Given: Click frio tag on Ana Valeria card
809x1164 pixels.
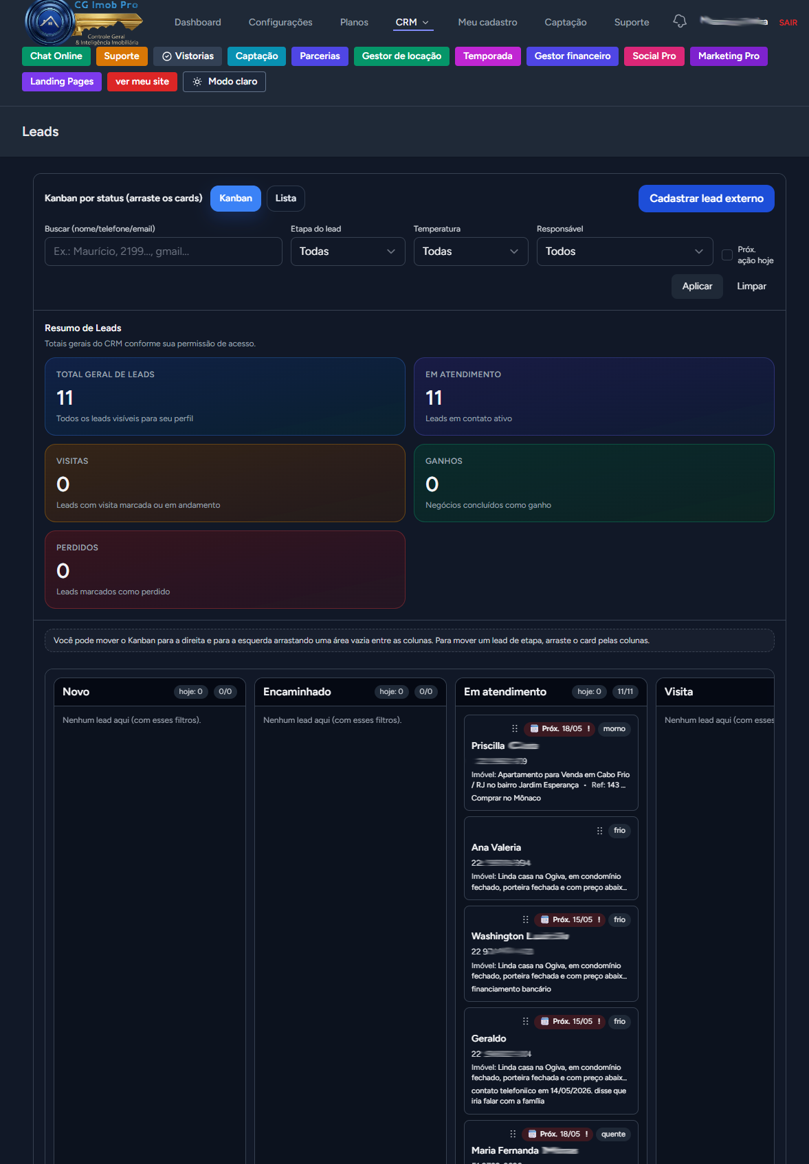Looking at the screenshot, I should [x=619, y=831].
